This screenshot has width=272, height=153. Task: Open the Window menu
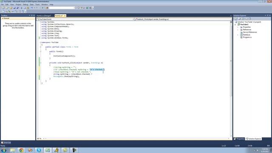point(44,5)
